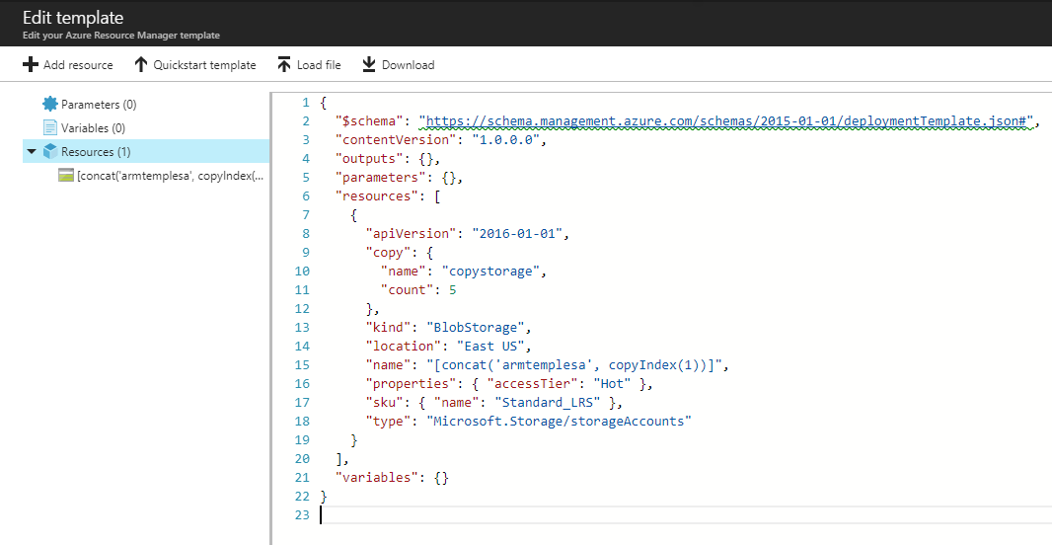Click the Add resource plus icon
1052x545 pixels.
click(x=31, y=64)
